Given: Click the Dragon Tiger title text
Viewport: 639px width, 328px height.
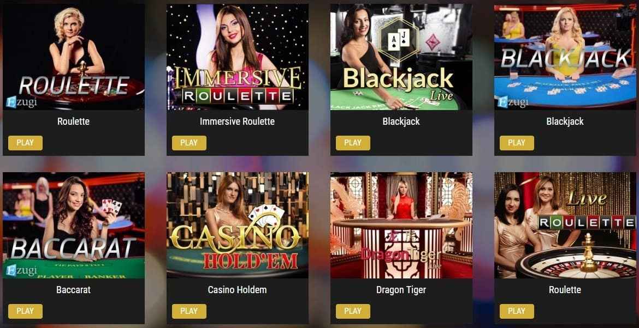Looking at the screenshot, I should tap(401, 290).
